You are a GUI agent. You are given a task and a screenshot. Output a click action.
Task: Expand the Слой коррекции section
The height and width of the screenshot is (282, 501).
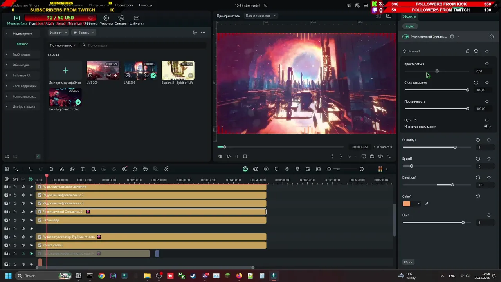pyautogui.click(x=7, y=86)
